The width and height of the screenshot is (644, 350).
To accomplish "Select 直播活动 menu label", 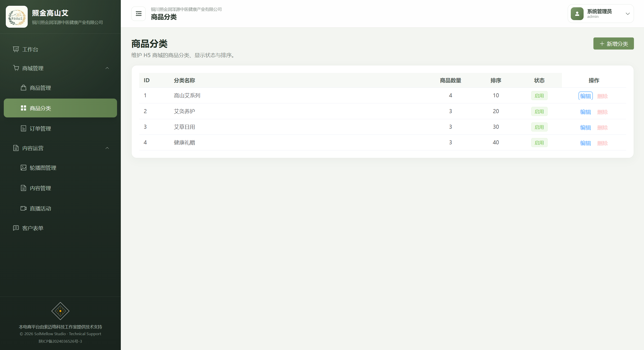I will point(40,208).
